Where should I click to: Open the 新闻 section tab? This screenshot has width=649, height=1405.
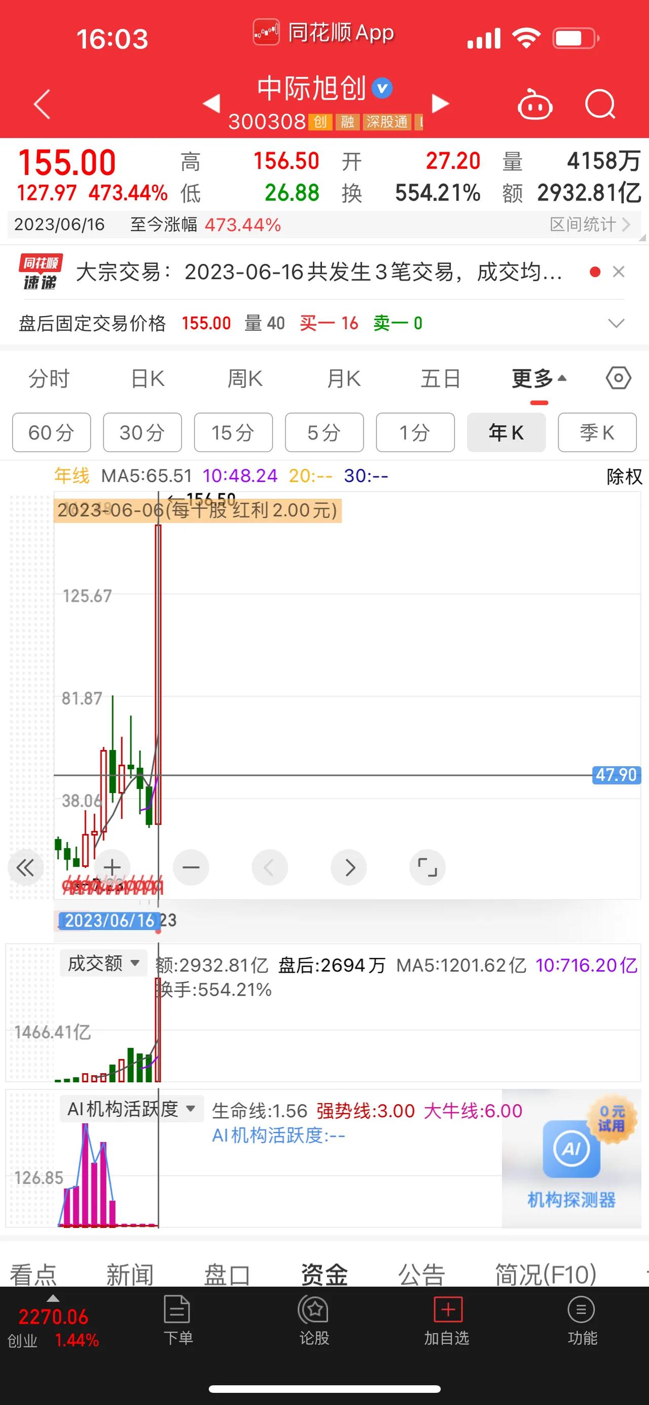click(130, 1275)
